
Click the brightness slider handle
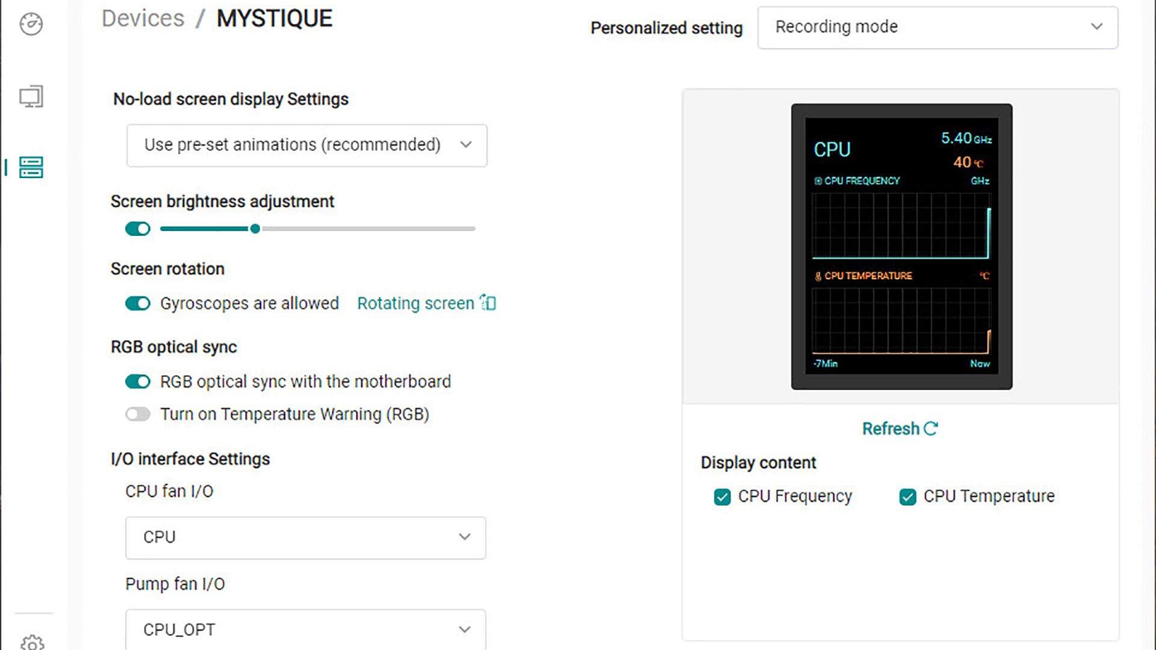point(255,229)
